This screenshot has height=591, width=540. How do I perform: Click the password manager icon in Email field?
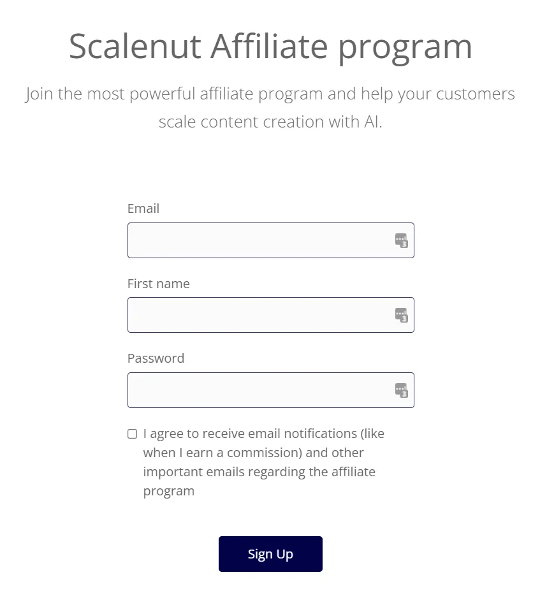[x=401, y=241]
